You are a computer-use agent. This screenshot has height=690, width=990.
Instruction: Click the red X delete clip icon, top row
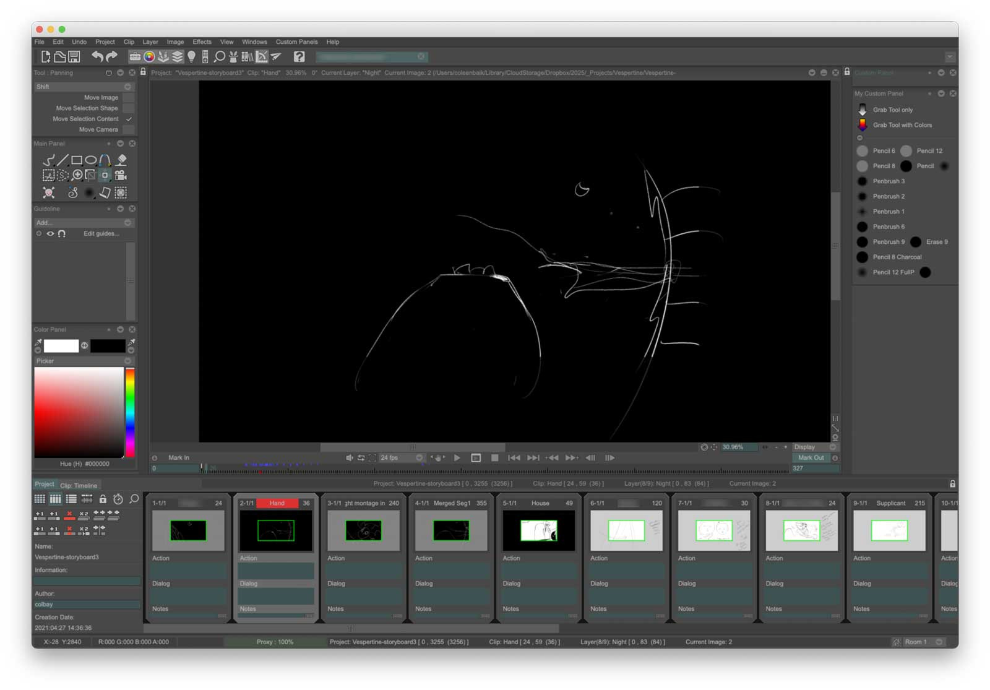[69, 514]
